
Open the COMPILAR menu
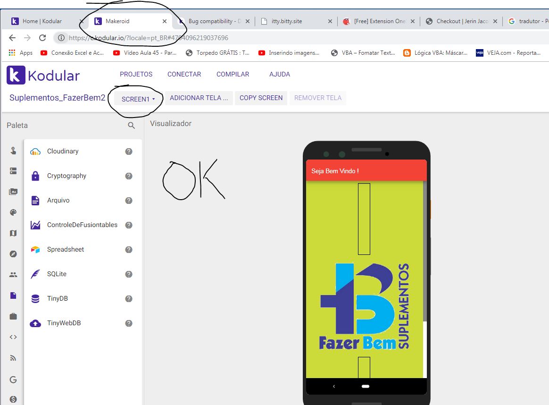(x=233, y=74)
